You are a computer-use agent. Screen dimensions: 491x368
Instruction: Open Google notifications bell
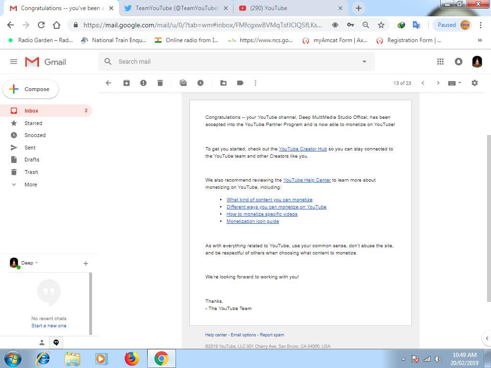pyautogui.click(x=458, y=62)
